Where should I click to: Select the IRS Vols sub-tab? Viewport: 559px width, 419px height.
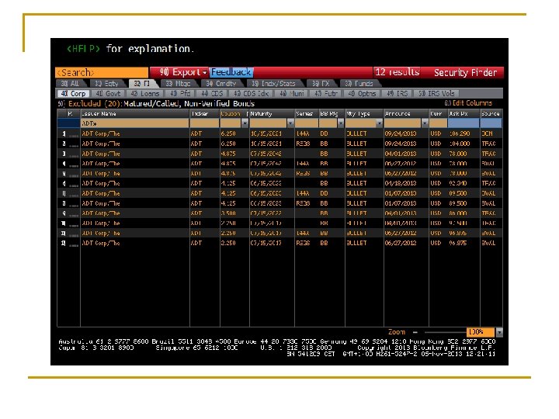[436, 93]
